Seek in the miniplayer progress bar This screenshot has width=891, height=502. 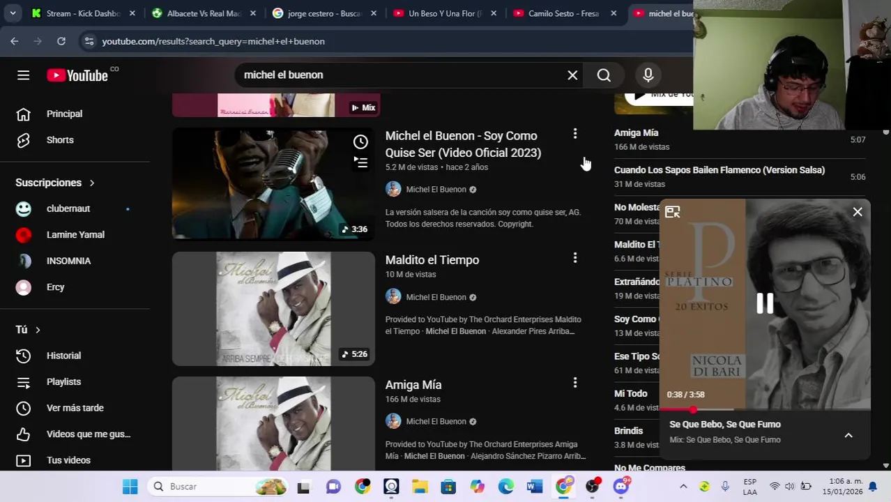[765, 409]
